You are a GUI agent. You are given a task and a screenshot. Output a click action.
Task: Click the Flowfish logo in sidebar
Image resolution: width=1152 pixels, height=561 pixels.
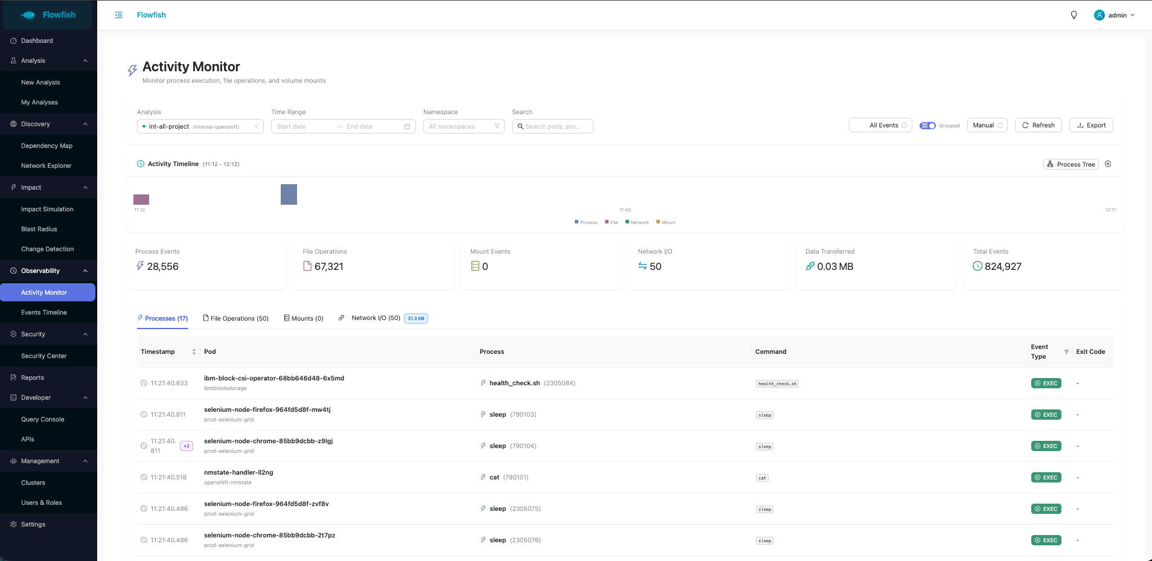click(x=48, y=15)
